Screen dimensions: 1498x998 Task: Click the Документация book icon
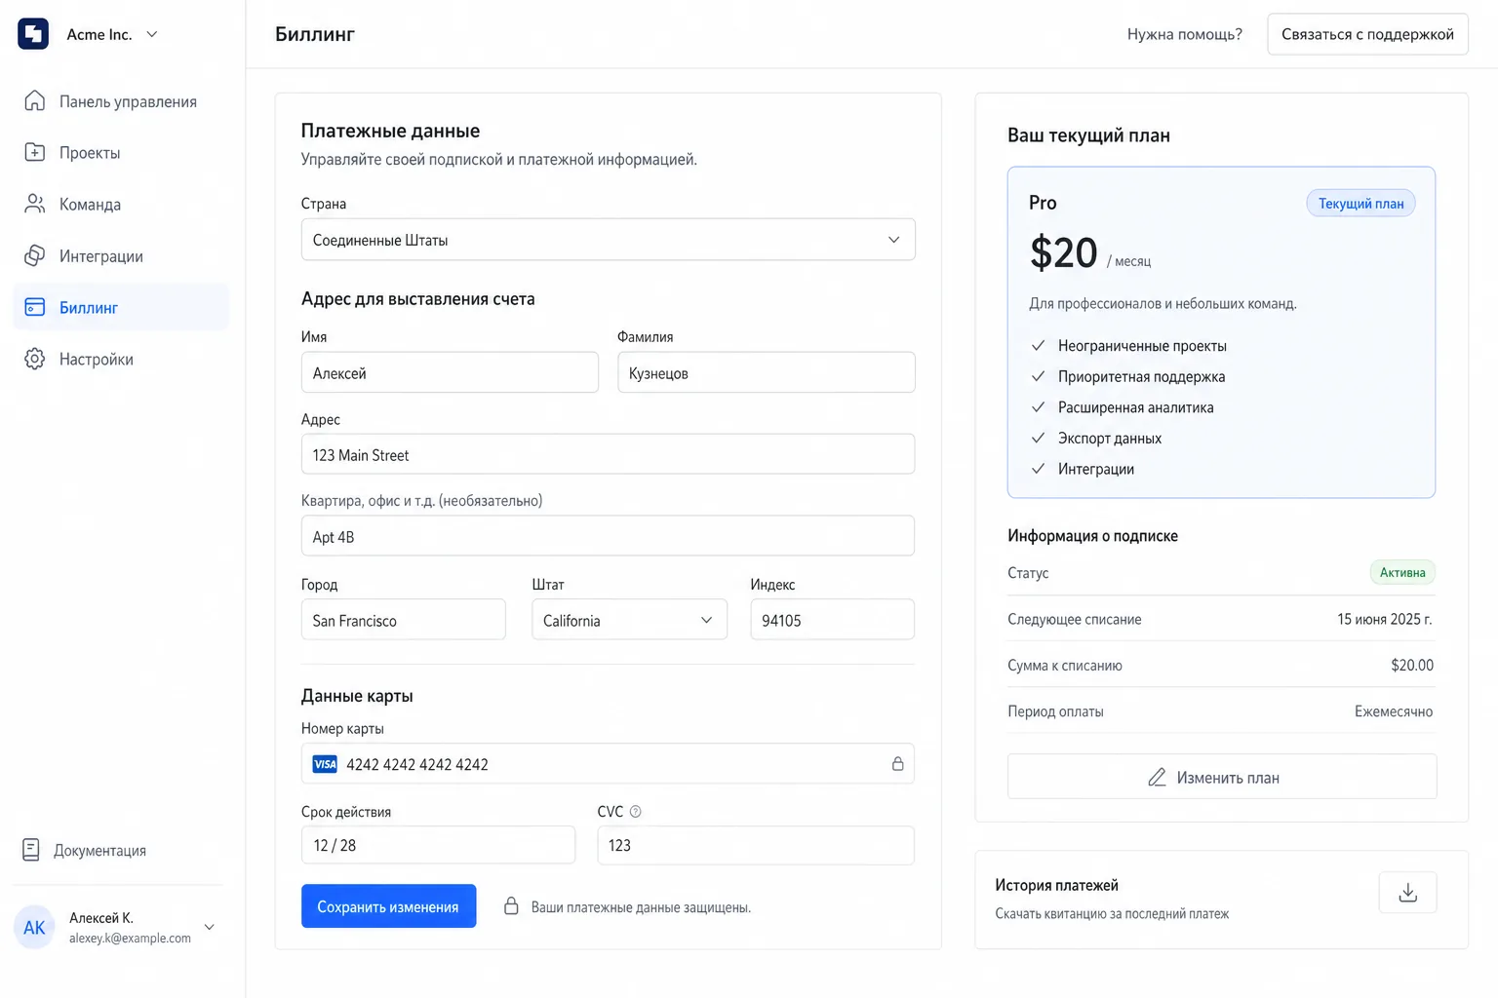point(31,850)
